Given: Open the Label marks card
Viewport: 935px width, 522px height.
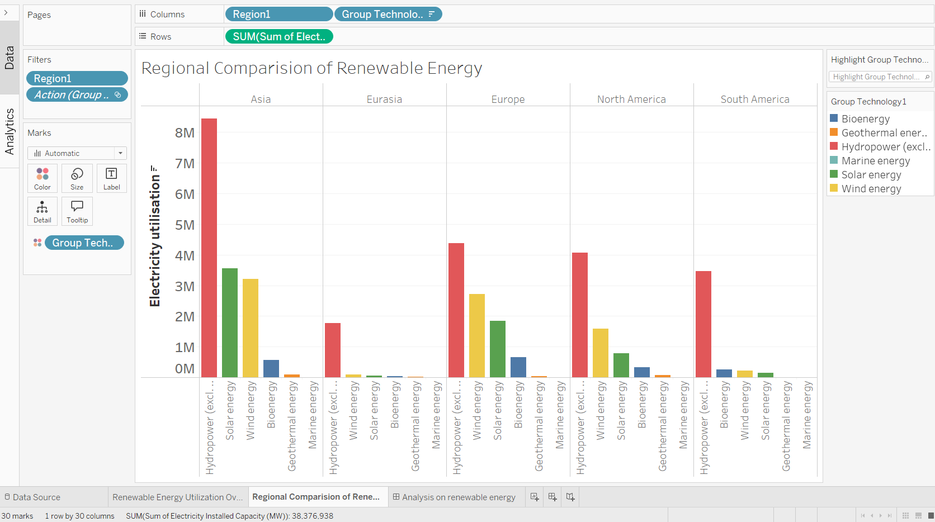Looking at the screenshot, I should [x=111, y=178].
